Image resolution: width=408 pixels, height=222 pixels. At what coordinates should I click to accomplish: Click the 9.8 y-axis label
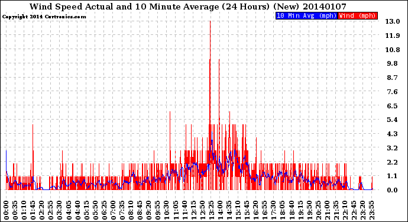393,63
